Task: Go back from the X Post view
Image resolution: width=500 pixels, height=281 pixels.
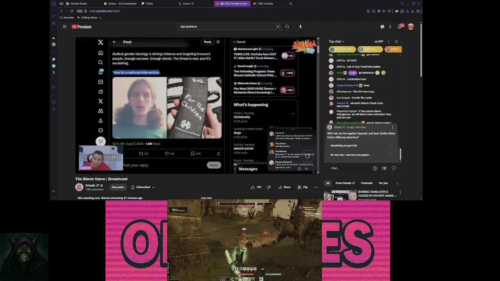Action: (x=114, y=42)
